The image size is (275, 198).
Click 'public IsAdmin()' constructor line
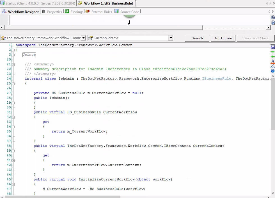pyautogui.click(x=51, y=98)
